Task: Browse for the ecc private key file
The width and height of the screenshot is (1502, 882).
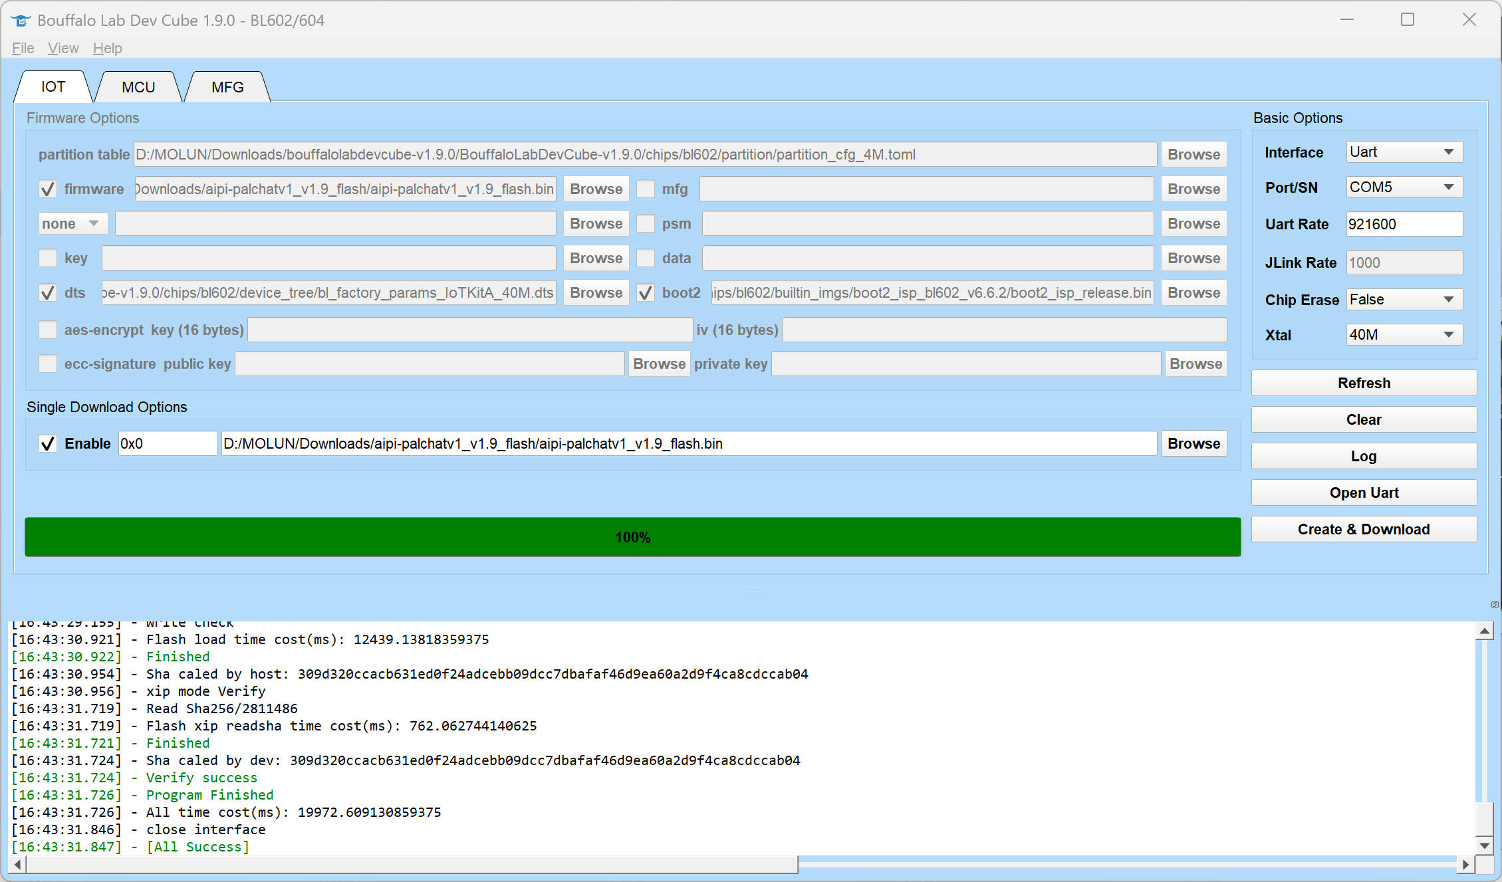Action: 1195,364
